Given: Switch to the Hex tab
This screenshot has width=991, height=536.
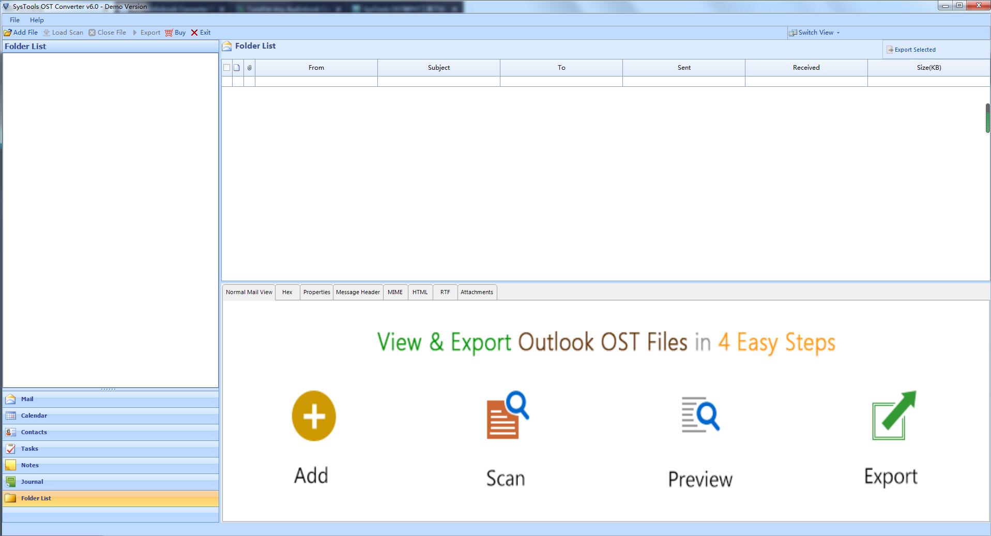Looking at the screenshot, I should (x=287, y=292).
